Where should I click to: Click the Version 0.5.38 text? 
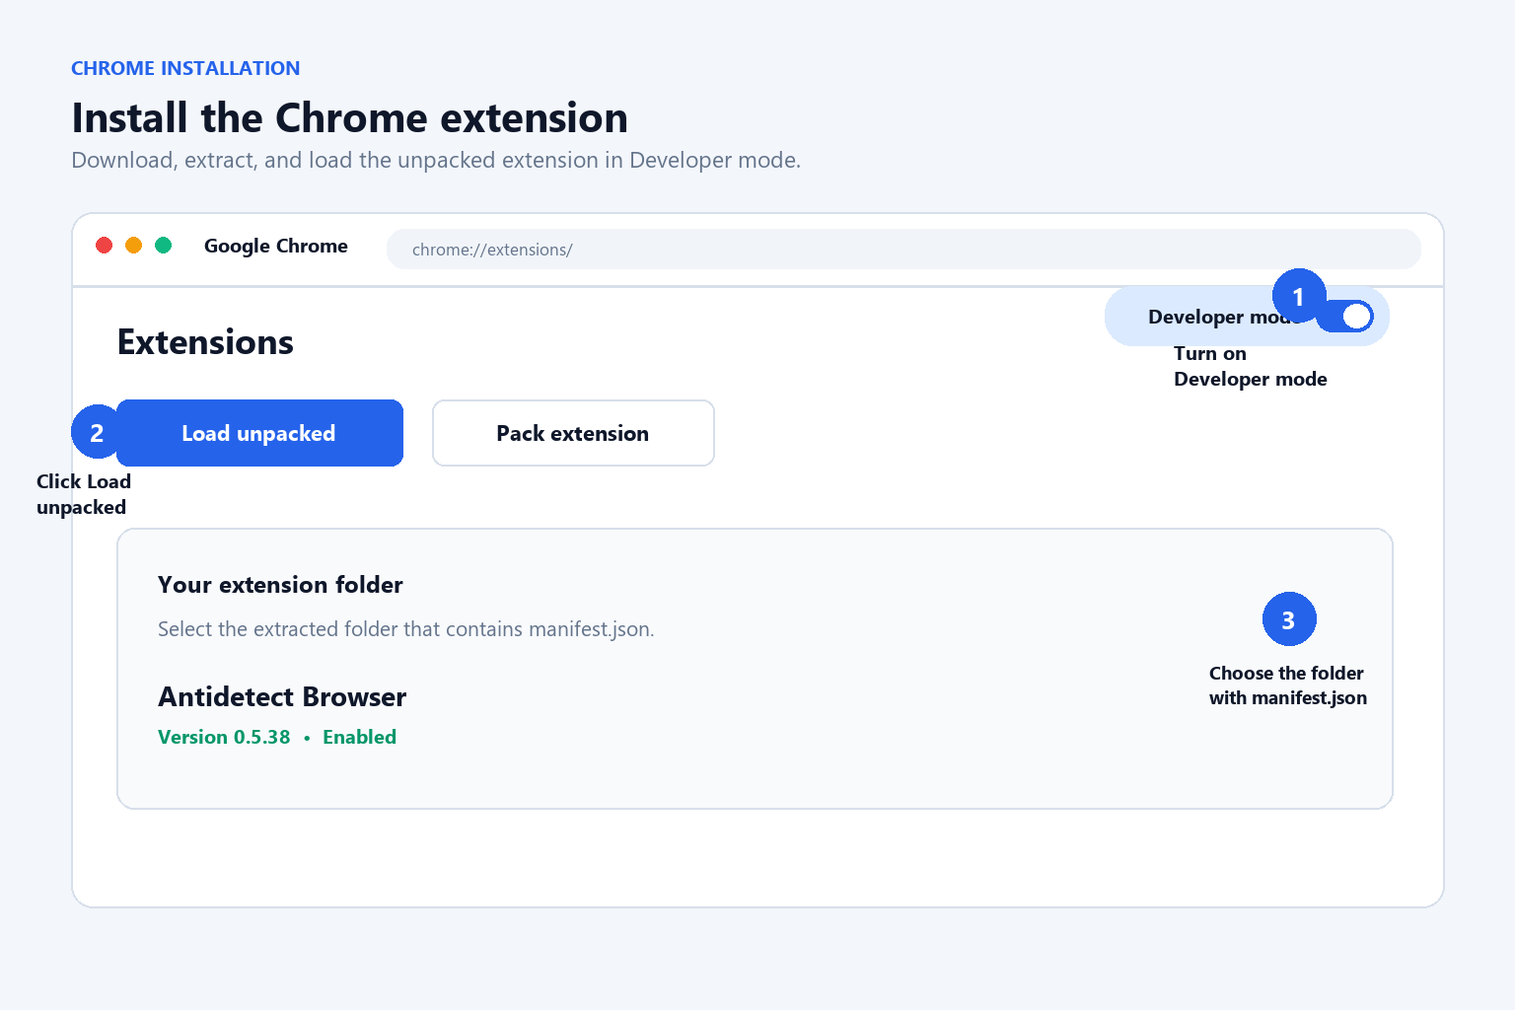point(224,738)
